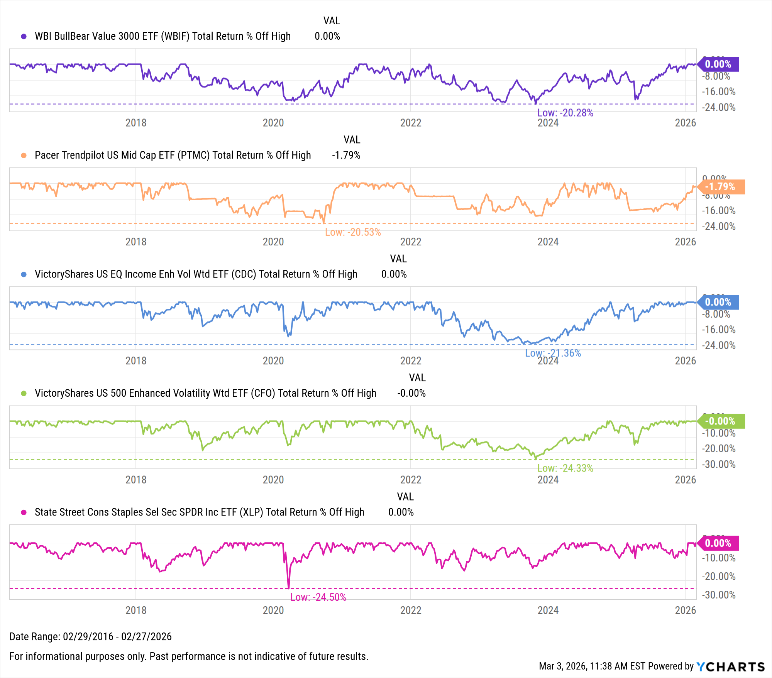Select the blue 0.00% value flag on CDC chart

(x=718, y=302)
